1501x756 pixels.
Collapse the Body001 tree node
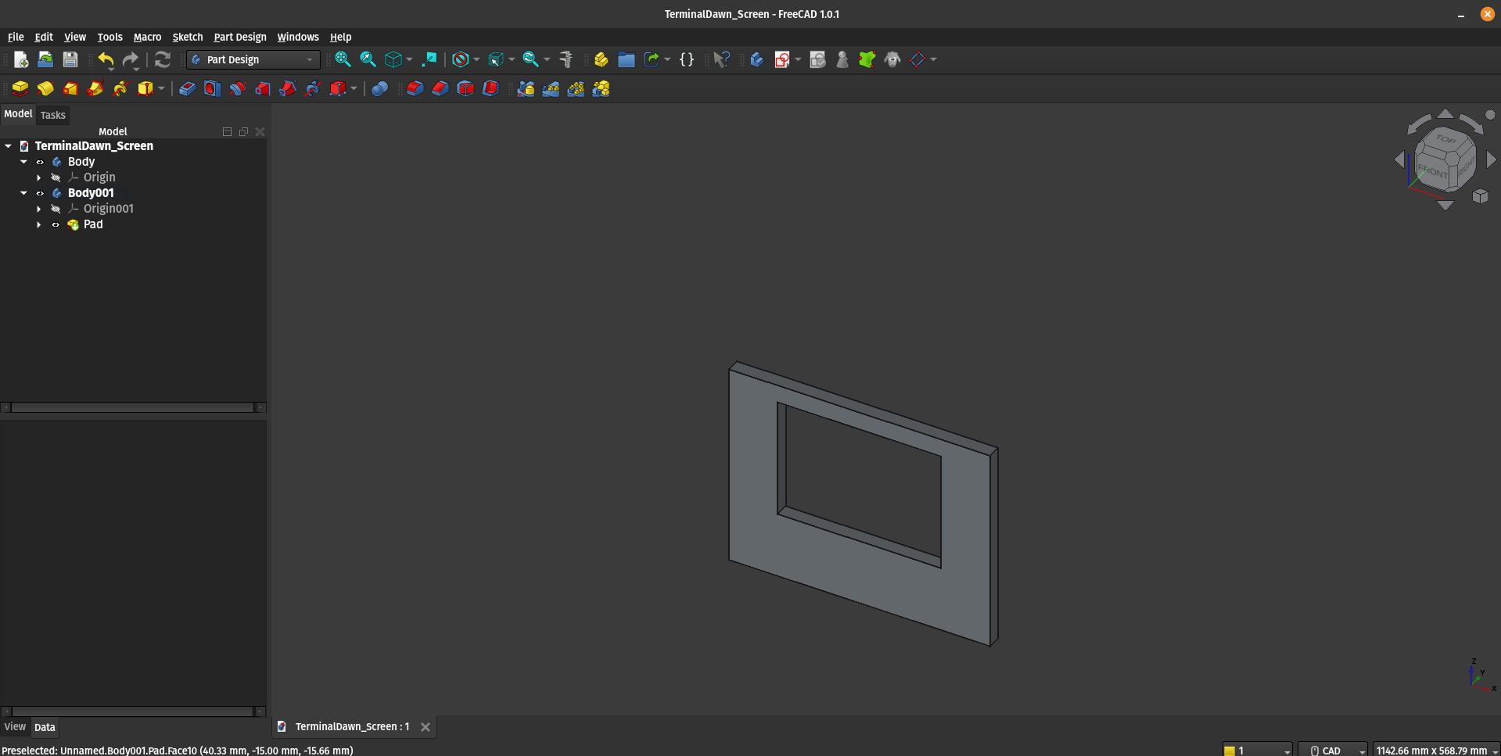tap(24, 193)
